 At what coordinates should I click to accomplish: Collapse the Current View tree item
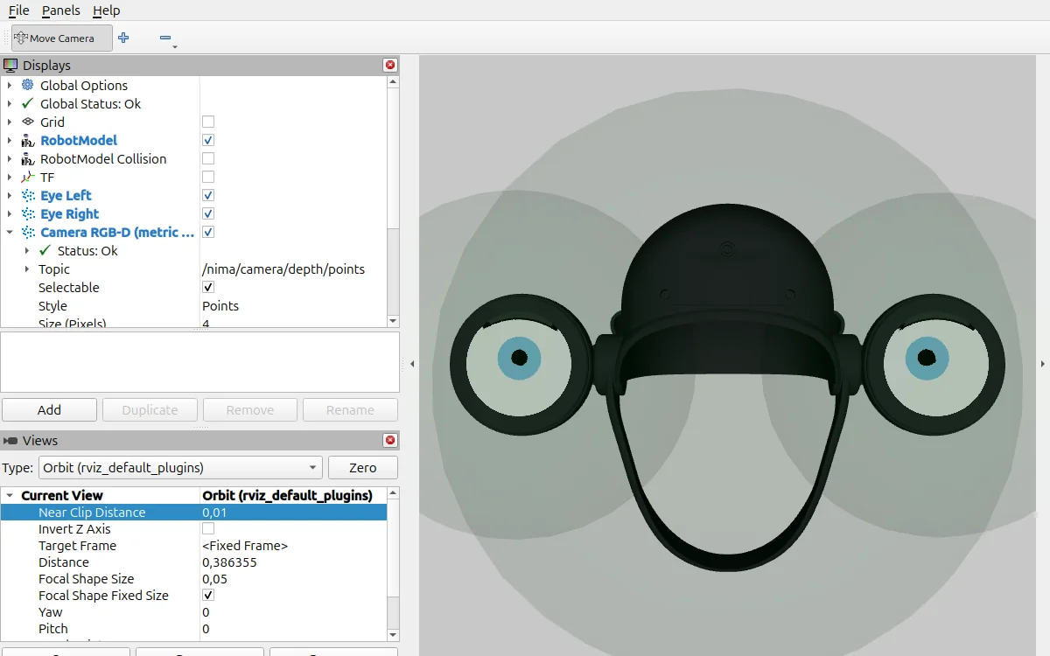point(10,495)
